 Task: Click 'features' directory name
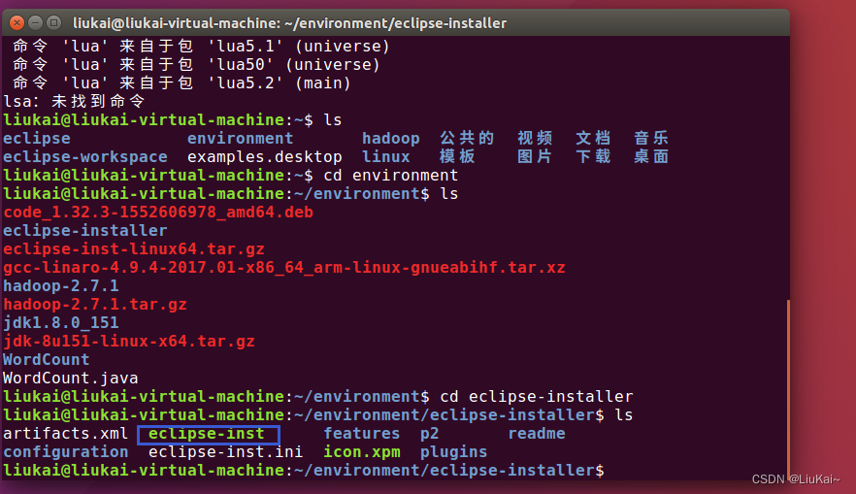point(361,434)
